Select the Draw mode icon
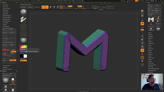Viewport: 164px width, 92px height. 47,7
